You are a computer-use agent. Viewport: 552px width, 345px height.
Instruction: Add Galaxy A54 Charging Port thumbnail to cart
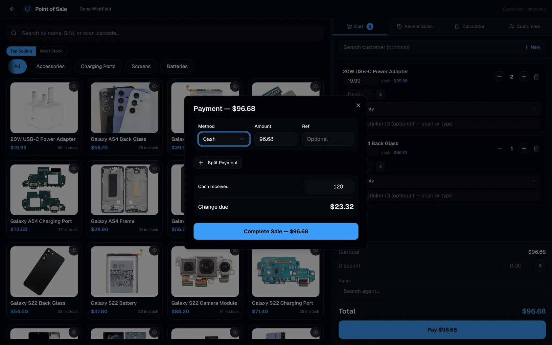point(44,190)
